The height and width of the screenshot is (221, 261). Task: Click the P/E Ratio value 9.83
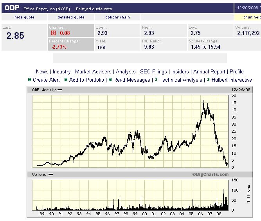click(149, 47)
